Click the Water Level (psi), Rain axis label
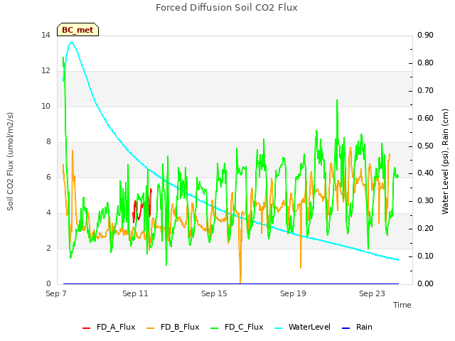455x341 pixels. click(x=445, y=161)
